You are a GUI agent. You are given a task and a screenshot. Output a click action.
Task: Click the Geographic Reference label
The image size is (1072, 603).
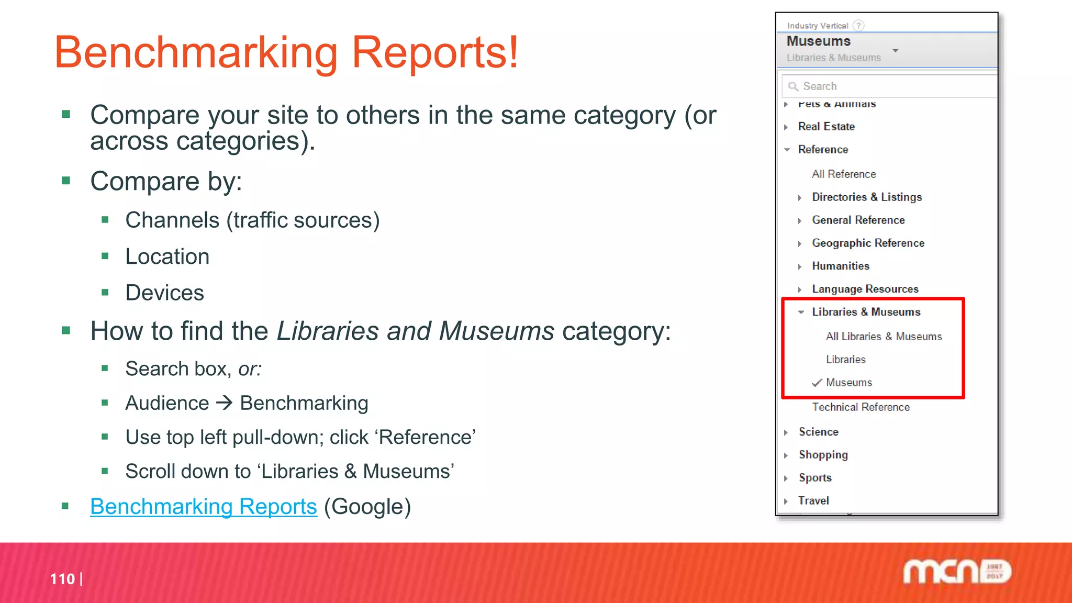click(868, 243)
